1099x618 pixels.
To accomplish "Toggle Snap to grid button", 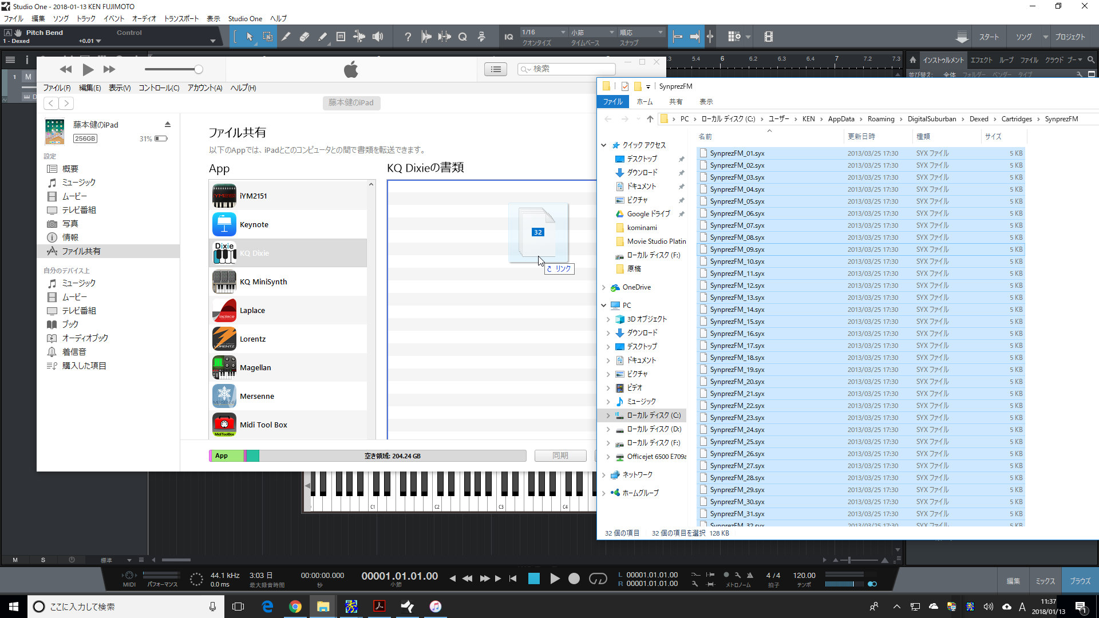I will click(x=678, y=37).
